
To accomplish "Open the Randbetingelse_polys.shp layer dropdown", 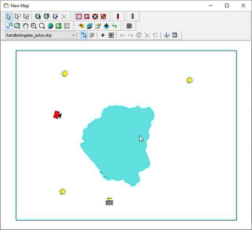I will tap(41, 35).
